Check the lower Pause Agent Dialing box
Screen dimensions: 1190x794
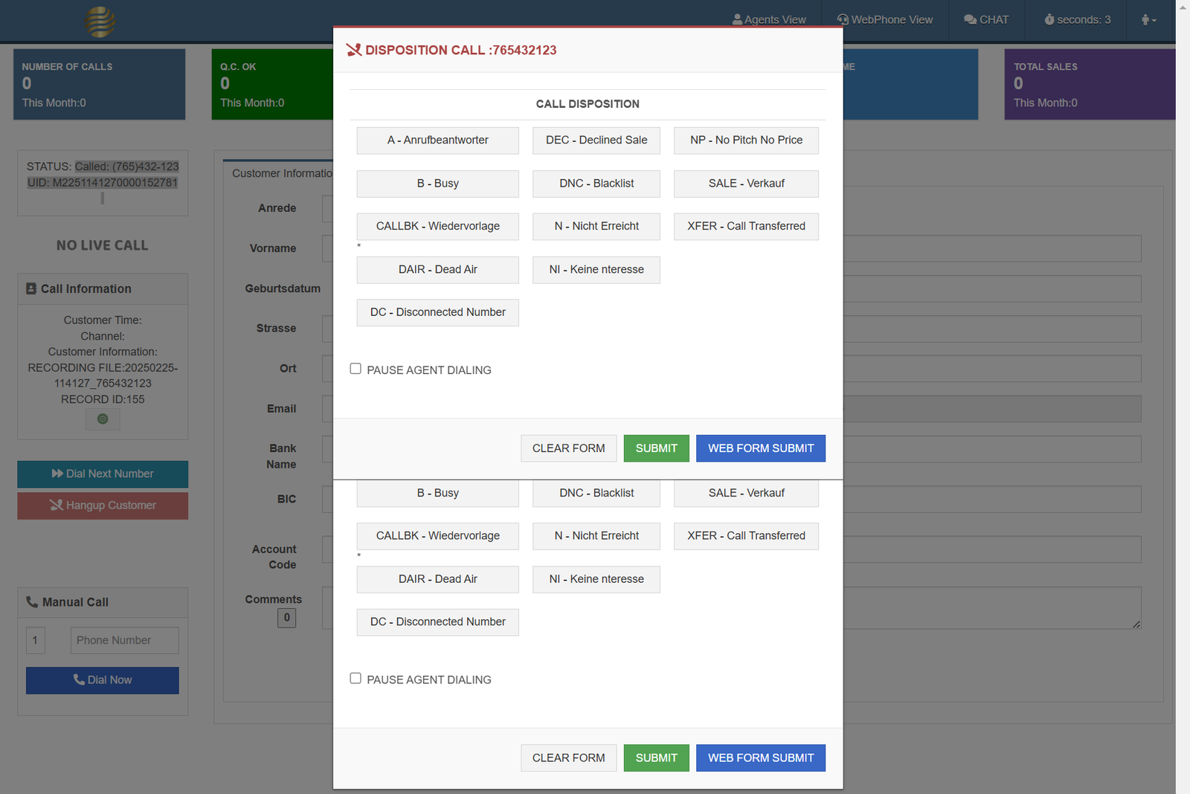pyautogui.click(x=356, y=677)
